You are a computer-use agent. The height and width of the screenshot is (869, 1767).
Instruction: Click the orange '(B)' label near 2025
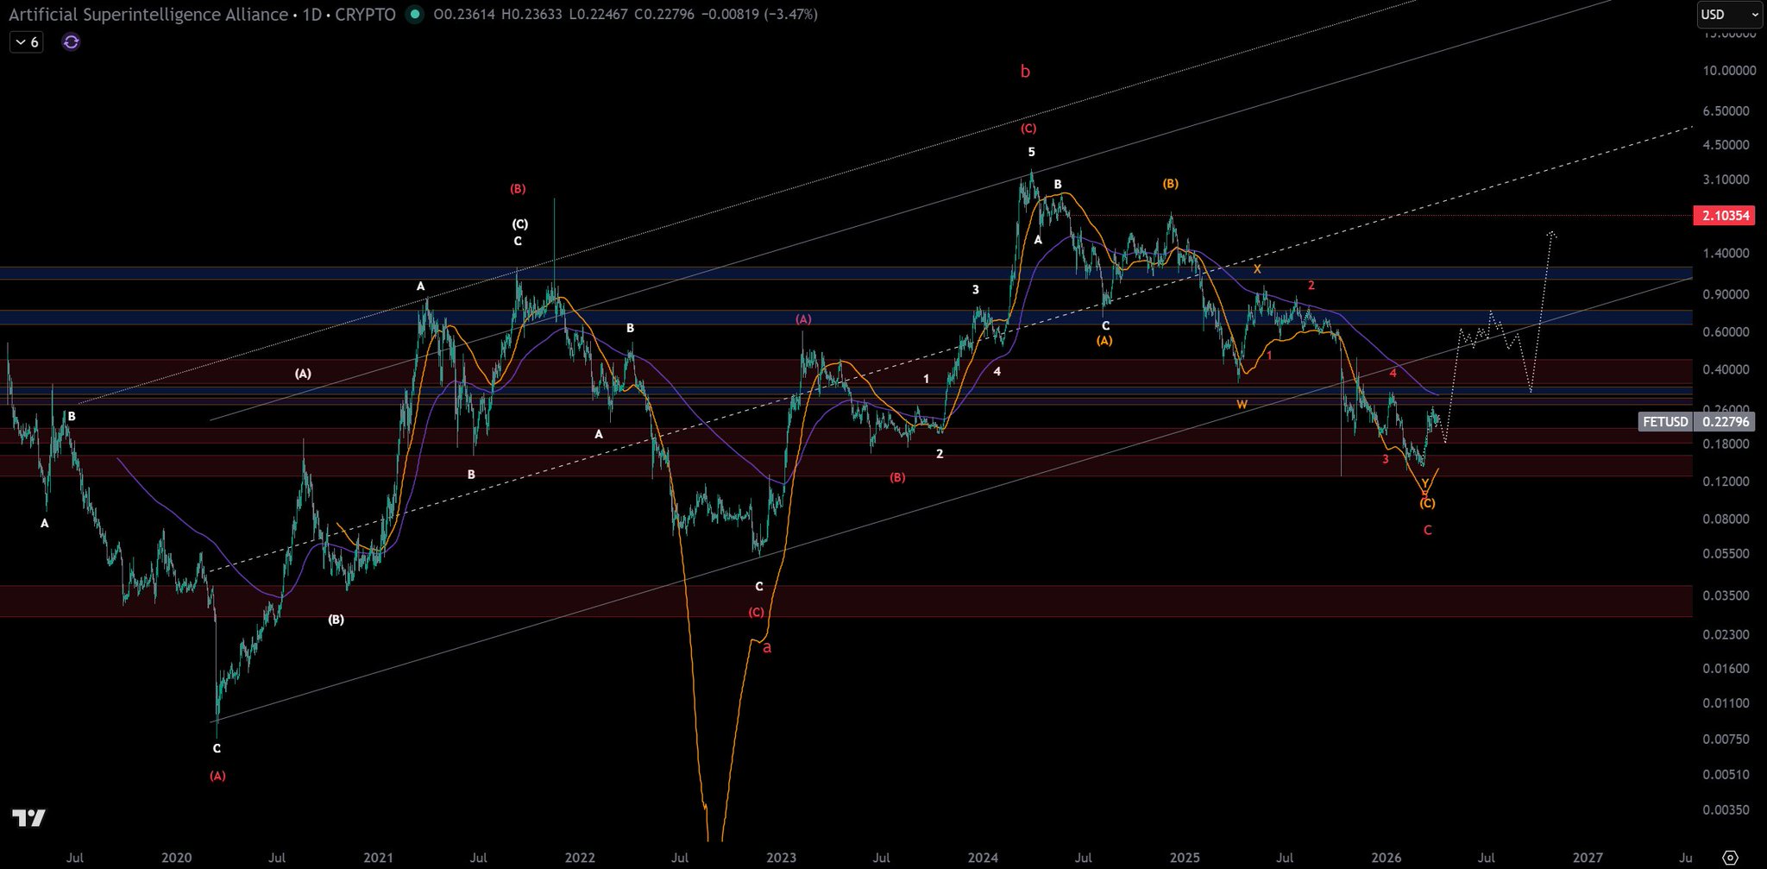[x=1170, y=184]
